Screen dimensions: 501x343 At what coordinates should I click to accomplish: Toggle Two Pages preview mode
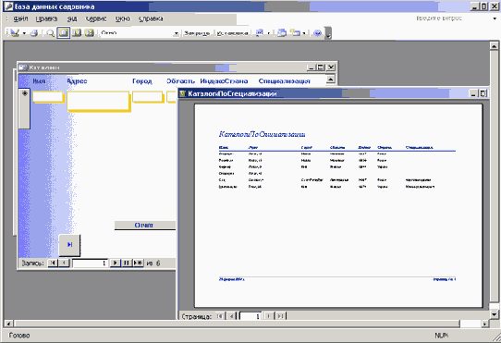tap(77, 33)
